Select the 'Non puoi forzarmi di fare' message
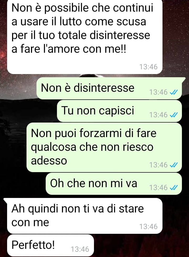The width and height of the screenshot is (189, 257). point(104,147)
